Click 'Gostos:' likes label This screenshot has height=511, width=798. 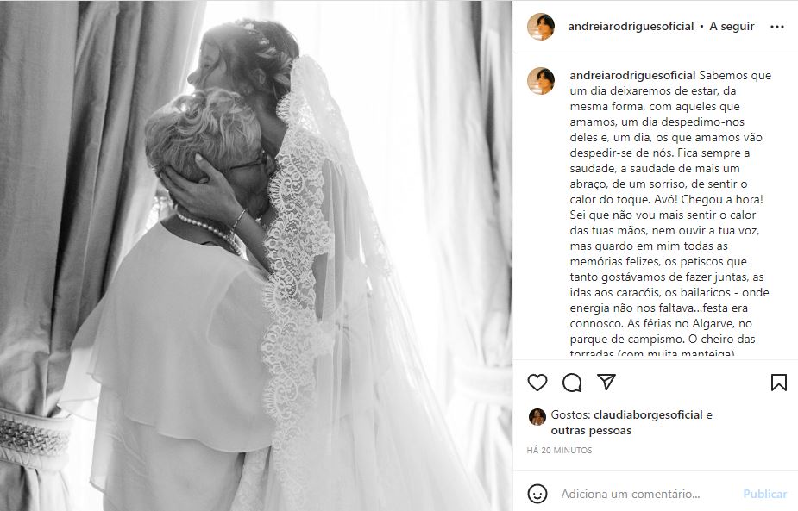pyautogui.click(x=570, y=414)
